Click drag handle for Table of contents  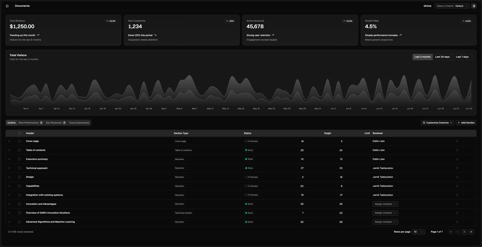tap(9, 150)
